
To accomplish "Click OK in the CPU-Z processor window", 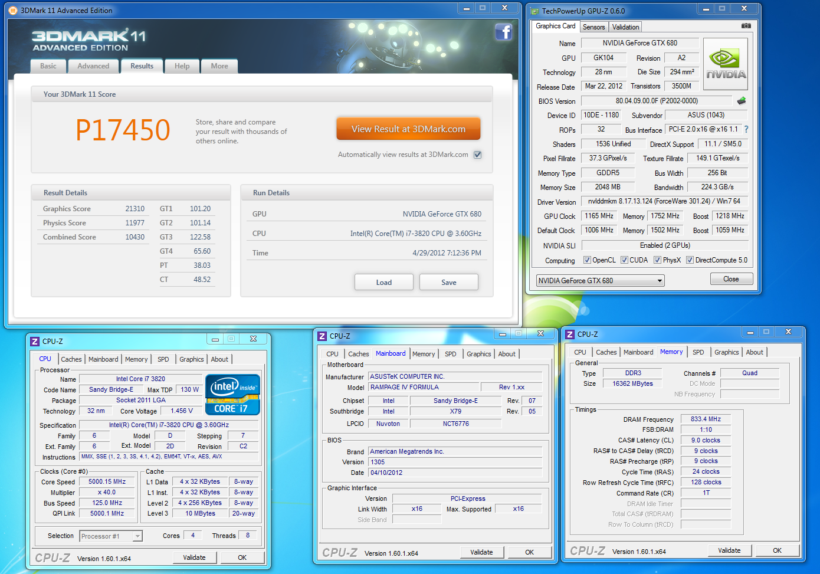I will coord(242,557).
